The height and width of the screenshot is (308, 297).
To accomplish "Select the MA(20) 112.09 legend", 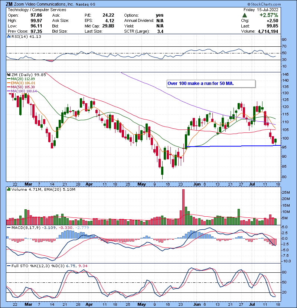I will 21,79.
